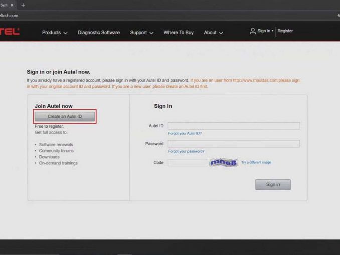Click the user profile icon beside Sign in
This screenshot has height=255, width=340.
[x=253, y=31]
